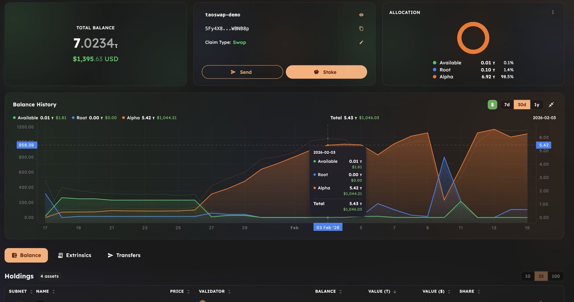This screenshot has width=574, height=302.
Task: Click the TOTAL BALANCE label
Action: pyautogui.click(x=96, y=28)
